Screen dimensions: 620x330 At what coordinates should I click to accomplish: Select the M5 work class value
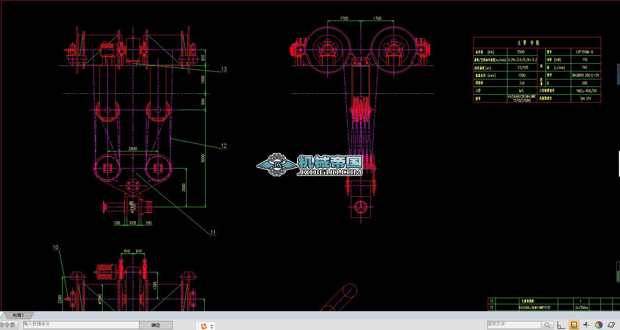[x=521, y=91]
